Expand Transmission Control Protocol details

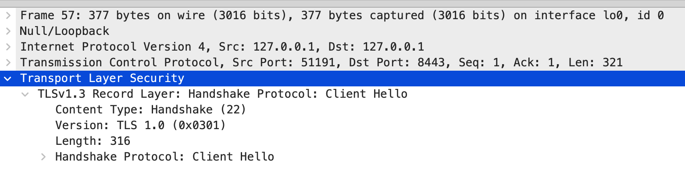click(8, 63)
